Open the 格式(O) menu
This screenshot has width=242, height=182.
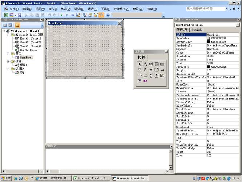65,9
